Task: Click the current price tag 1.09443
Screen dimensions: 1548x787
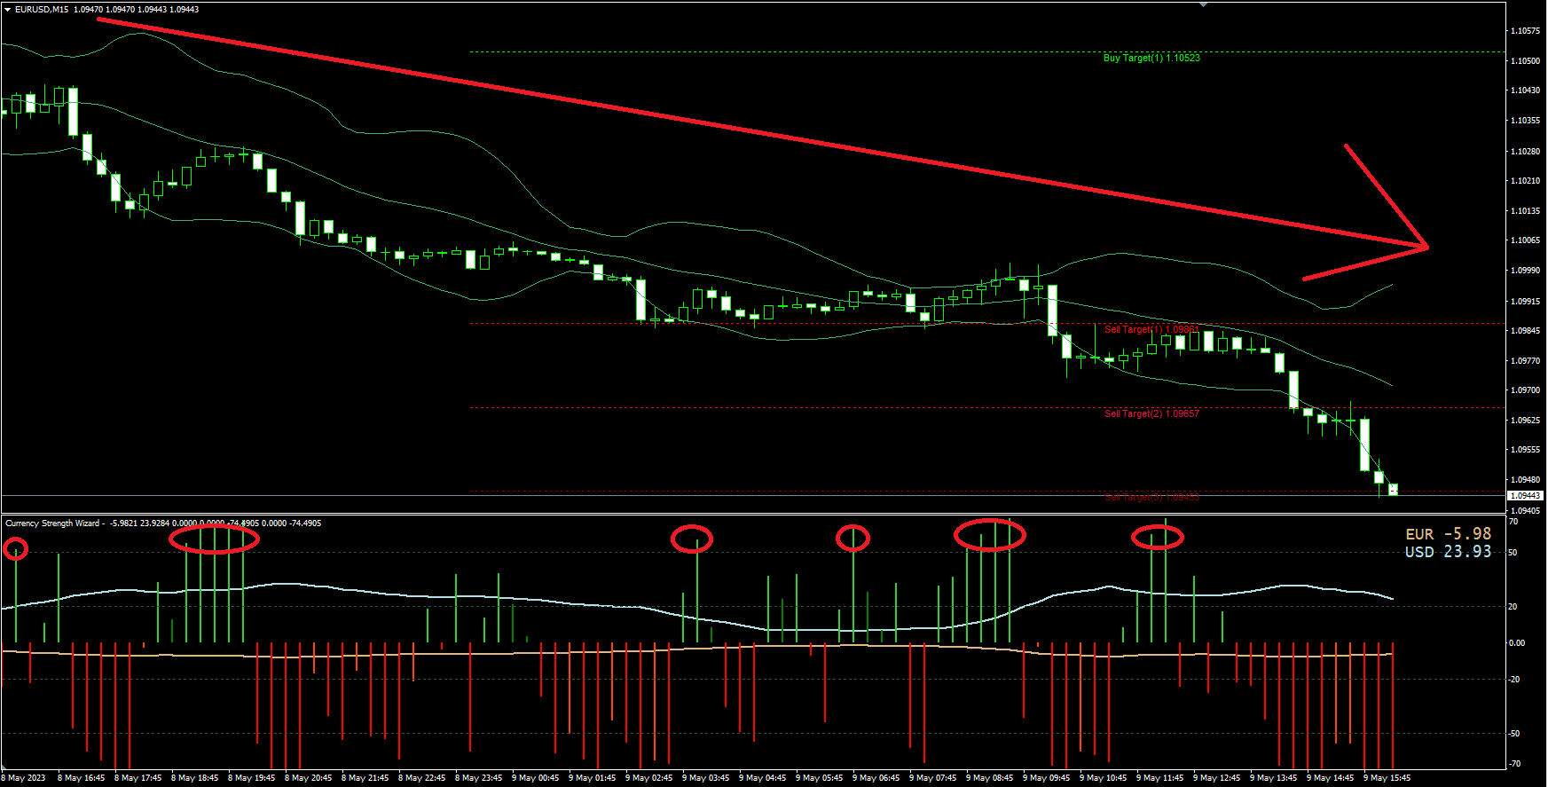Action: pos(1526,496)
